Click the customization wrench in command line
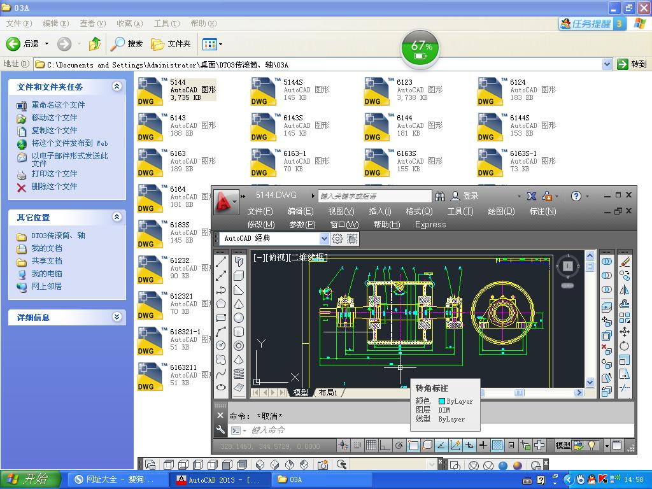652x489 pixels. pos(220,430)
